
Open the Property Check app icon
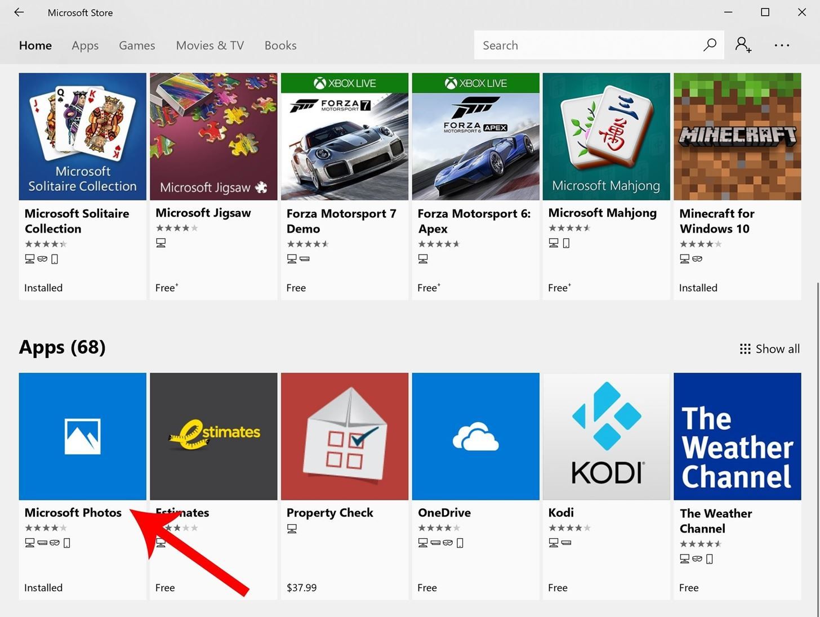344,436
